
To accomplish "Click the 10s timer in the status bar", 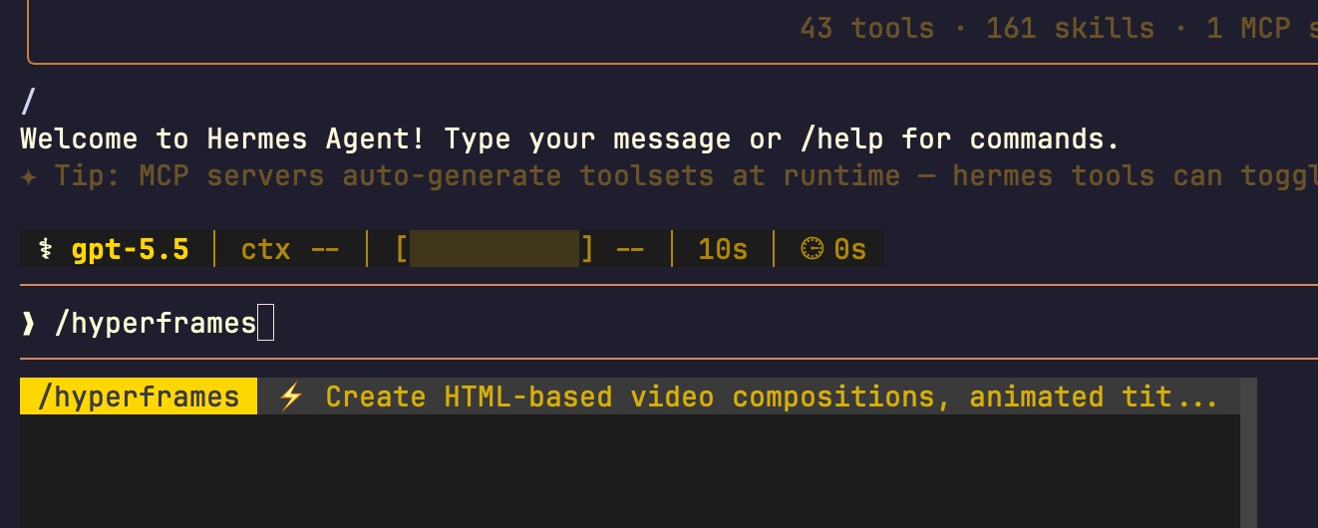I will pos(723,249).
